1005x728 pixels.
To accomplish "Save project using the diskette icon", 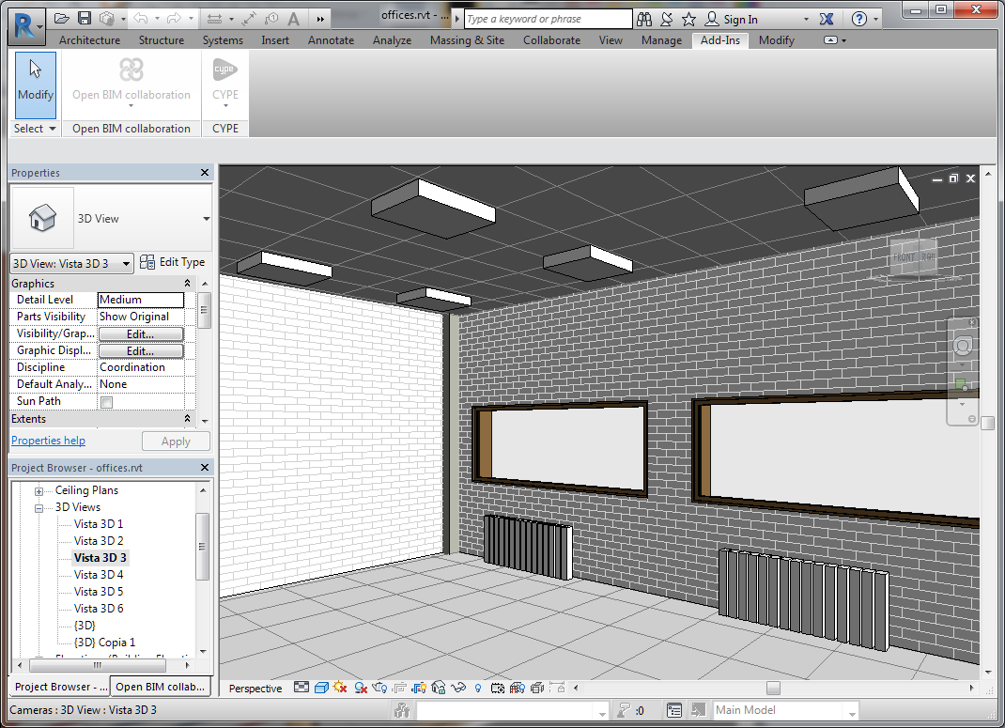I will click(x=85, y=19).
